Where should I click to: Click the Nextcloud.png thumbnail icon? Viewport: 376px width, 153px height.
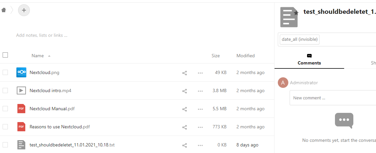(x=21, y=72)
